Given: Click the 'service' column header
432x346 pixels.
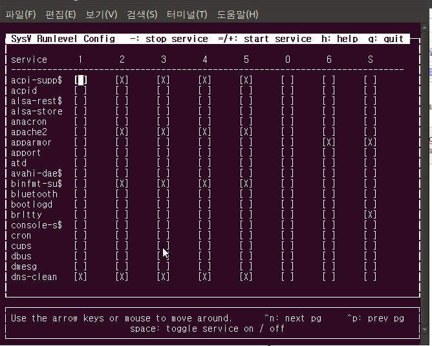Looking at the screenshot, I should (x=29, y=59).
